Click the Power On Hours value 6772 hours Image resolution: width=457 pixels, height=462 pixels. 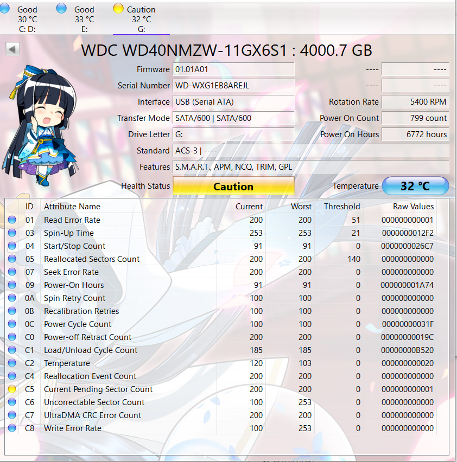click(415, 134)
